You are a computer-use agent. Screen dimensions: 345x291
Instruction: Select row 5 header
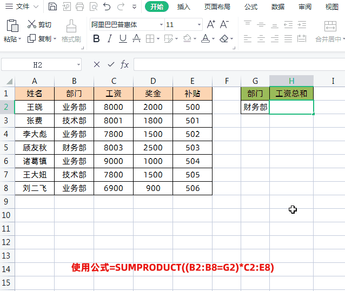(x=6, y=148)
